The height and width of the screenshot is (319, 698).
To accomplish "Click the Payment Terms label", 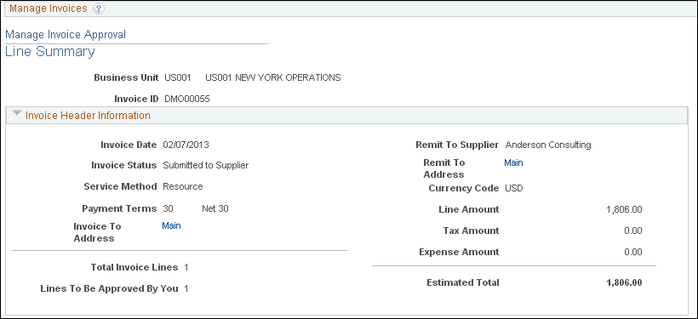I will click(119, 208).
